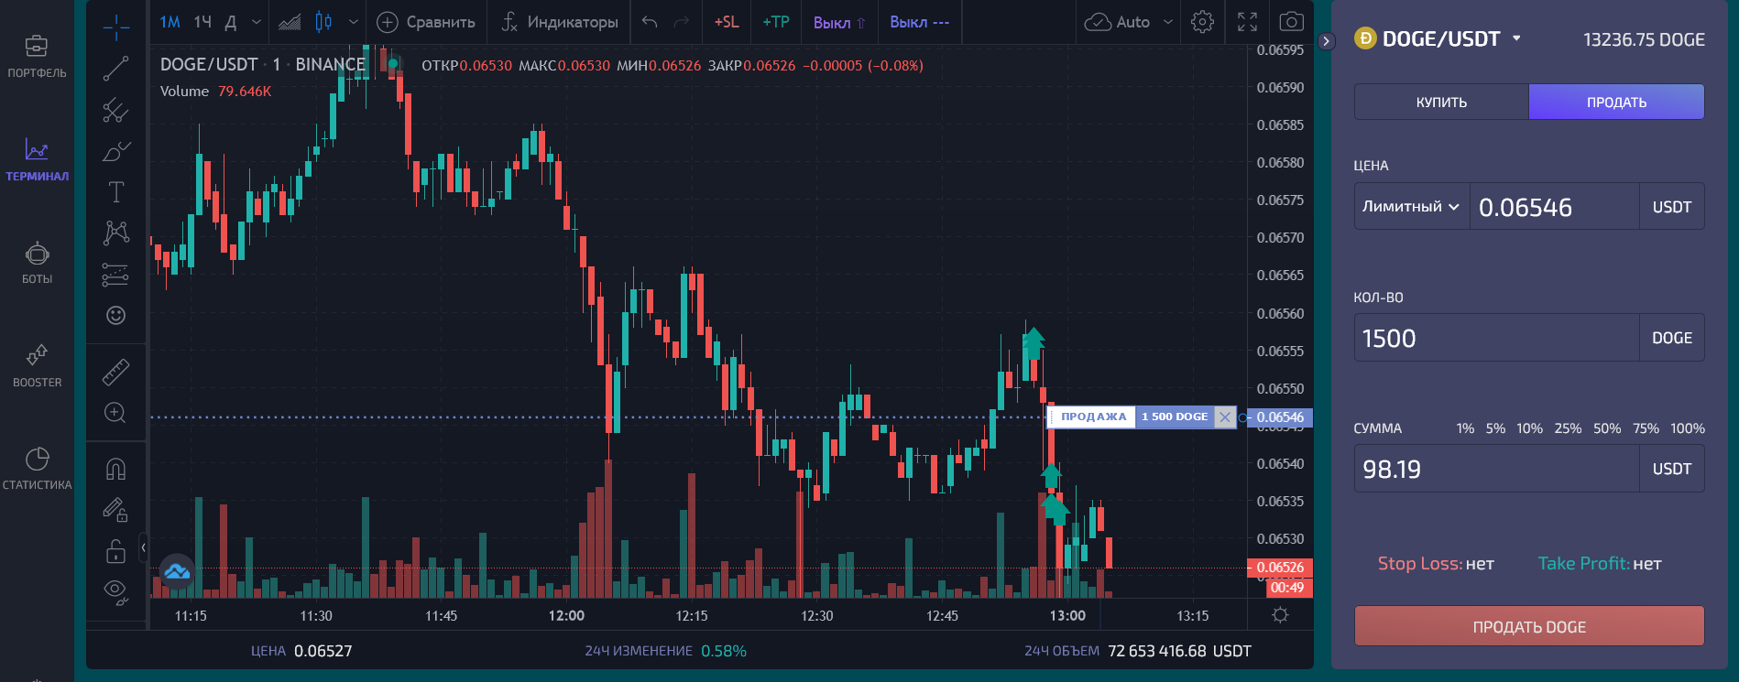Select the ruler measure tool
1739x682 pixels.
click(x=115, y=372)
